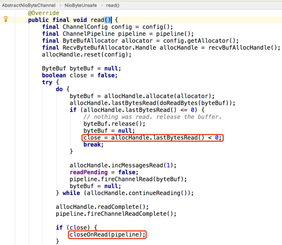The image size is (282, 245).
Task: Click the while (allocHandle.continueReading()) line
Action: (125, 193)
